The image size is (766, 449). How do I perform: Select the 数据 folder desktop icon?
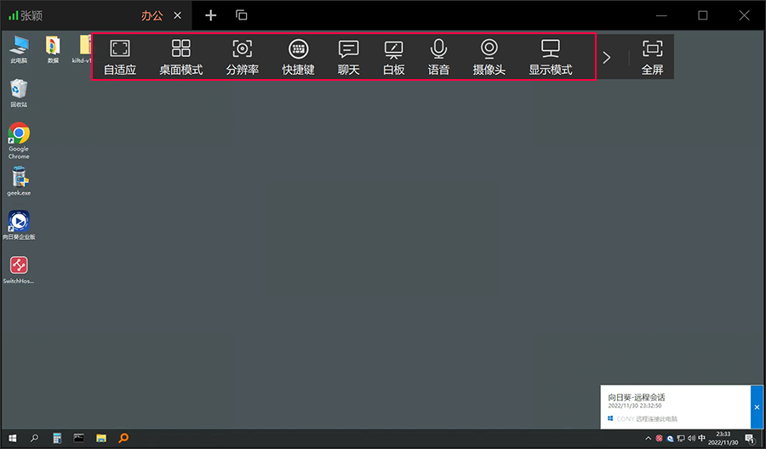click(53, 49)
